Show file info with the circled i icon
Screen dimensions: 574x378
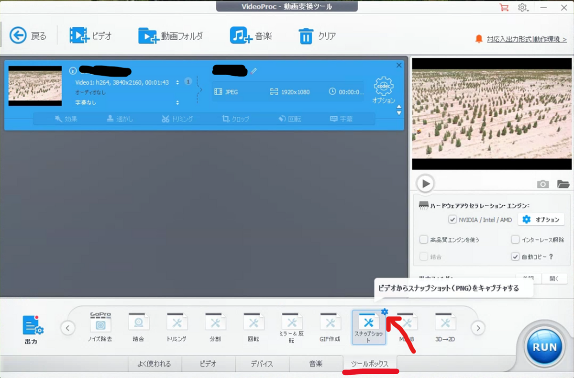point(73,71)
